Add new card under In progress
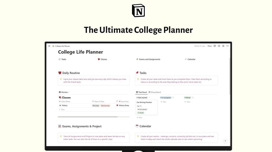The width and height of the screenshot is (272, 152). pyautogui.click(x=163, y=102)
